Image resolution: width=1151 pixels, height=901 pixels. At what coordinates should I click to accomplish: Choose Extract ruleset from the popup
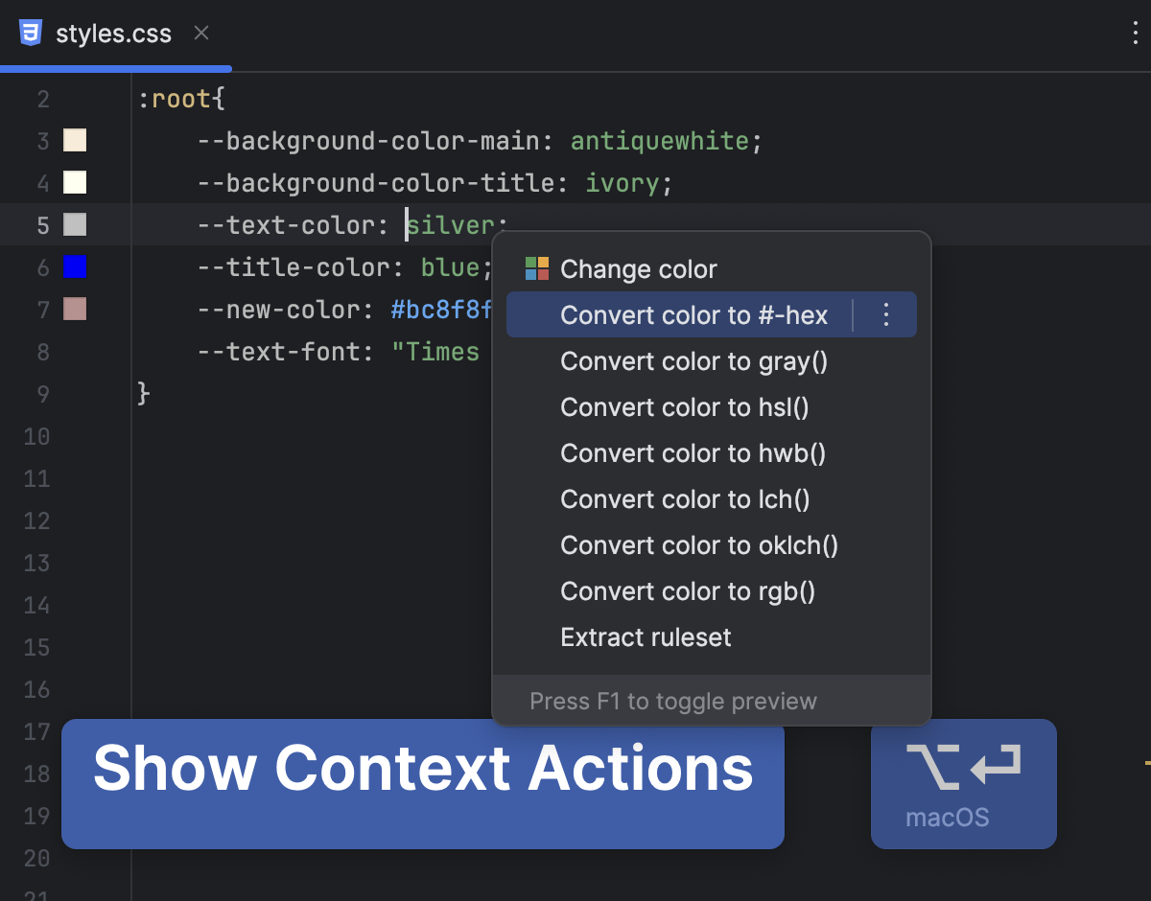(x=645, y=637)
